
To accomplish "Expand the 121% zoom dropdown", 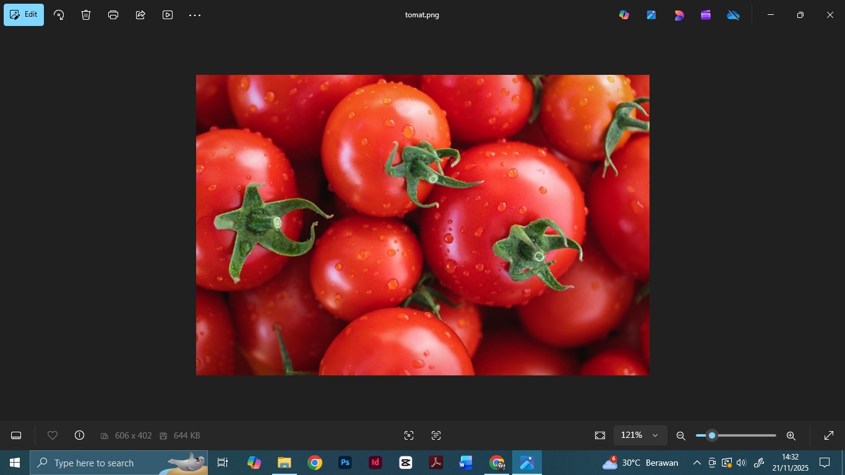I will (x=654, y=435).
